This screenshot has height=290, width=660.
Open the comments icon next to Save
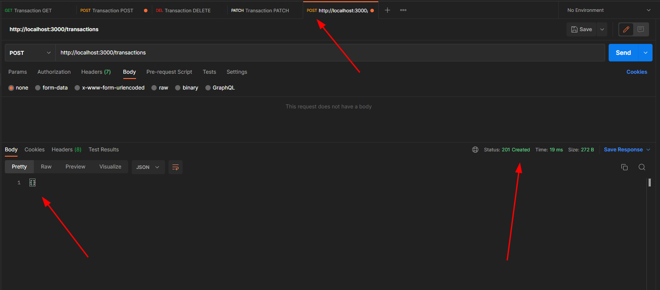point(641,29)
